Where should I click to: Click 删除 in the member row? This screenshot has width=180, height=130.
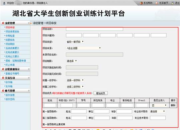173,105
